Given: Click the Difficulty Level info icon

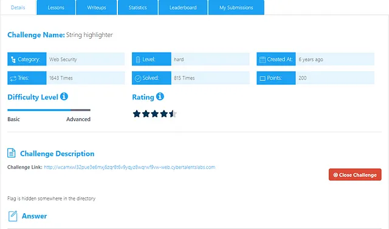Looking at the screenshot, I should coord(64,96).
